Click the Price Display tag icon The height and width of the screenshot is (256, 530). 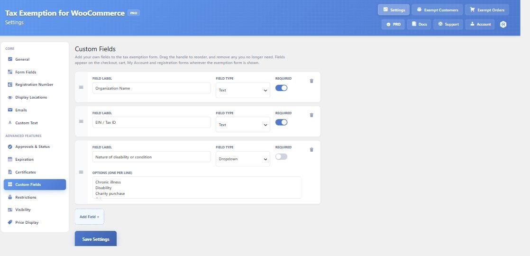pos(10,222)
